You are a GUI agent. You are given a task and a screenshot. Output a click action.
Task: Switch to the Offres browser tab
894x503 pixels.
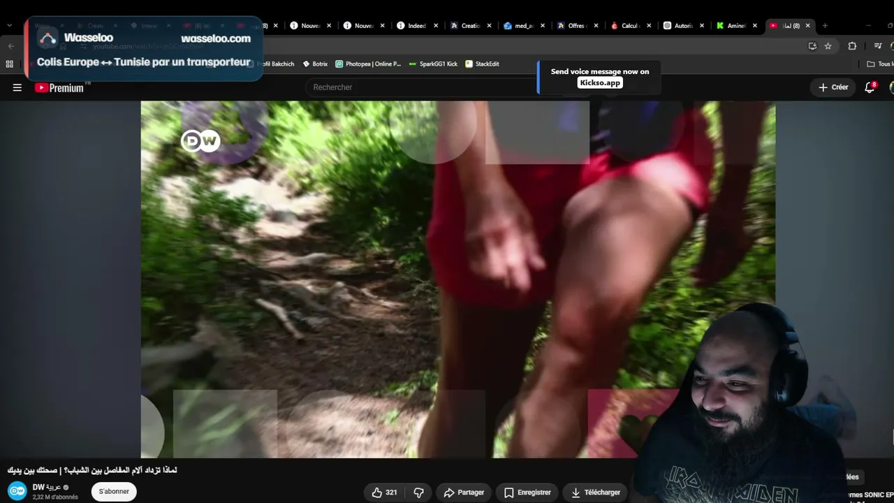click(576, 26)
